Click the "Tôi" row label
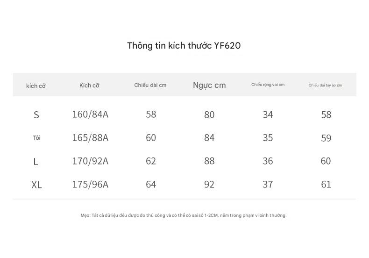This screenshot has height=258, width=369. click(x=36, y=138)
